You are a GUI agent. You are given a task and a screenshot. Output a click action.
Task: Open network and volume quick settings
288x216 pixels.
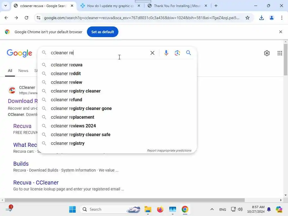pyautogui.click(x=237, y=209)
